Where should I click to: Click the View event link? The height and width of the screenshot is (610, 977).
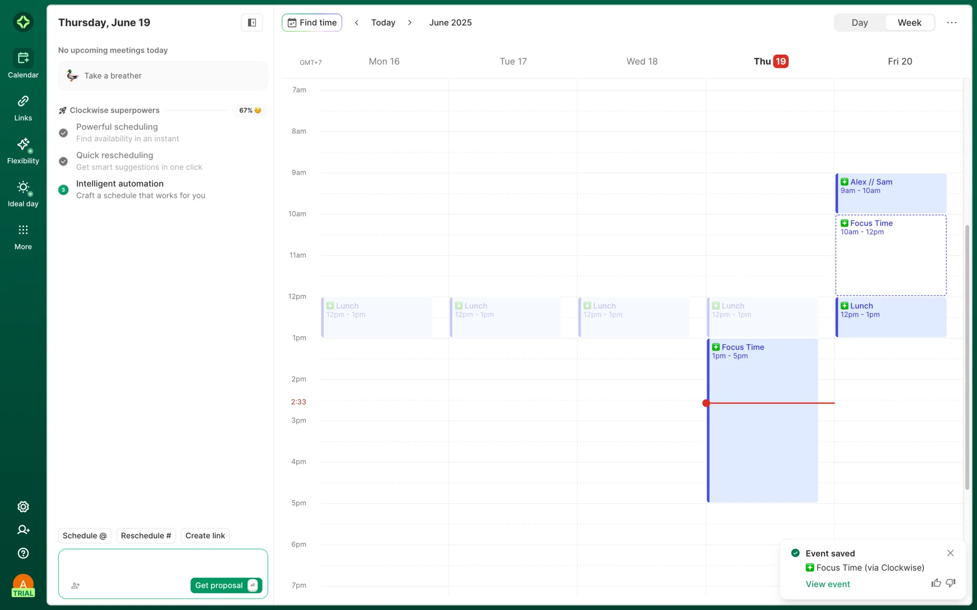pyautogui.click(x=827, y=584)
